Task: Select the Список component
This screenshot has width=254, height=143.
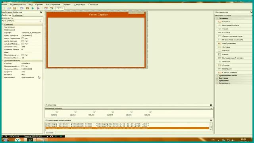Action: (x=234, y=65)
